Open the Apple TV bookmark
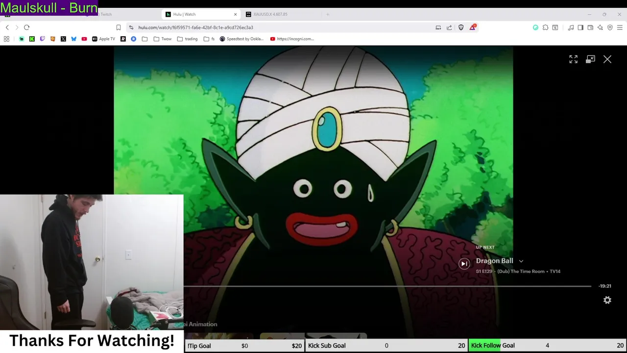The image size is (627, 353). point(103,39)
